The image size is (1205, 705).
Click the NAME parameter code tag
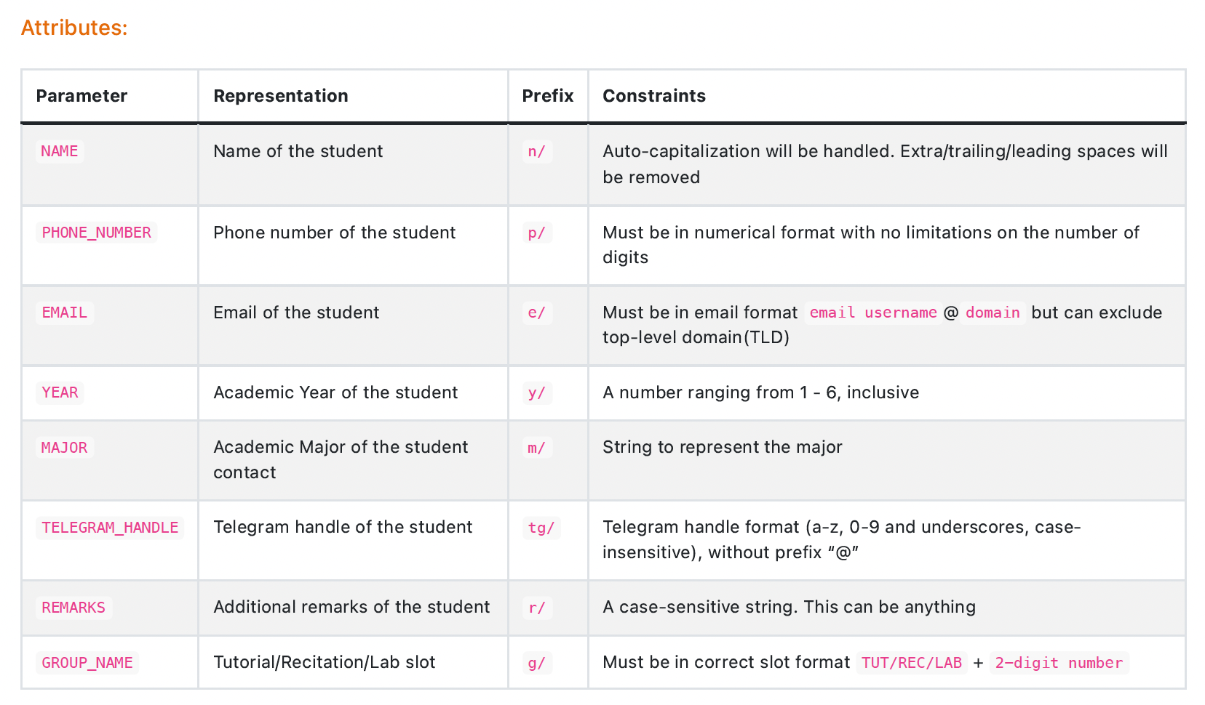pyautogui.click(x=60, y=151)
